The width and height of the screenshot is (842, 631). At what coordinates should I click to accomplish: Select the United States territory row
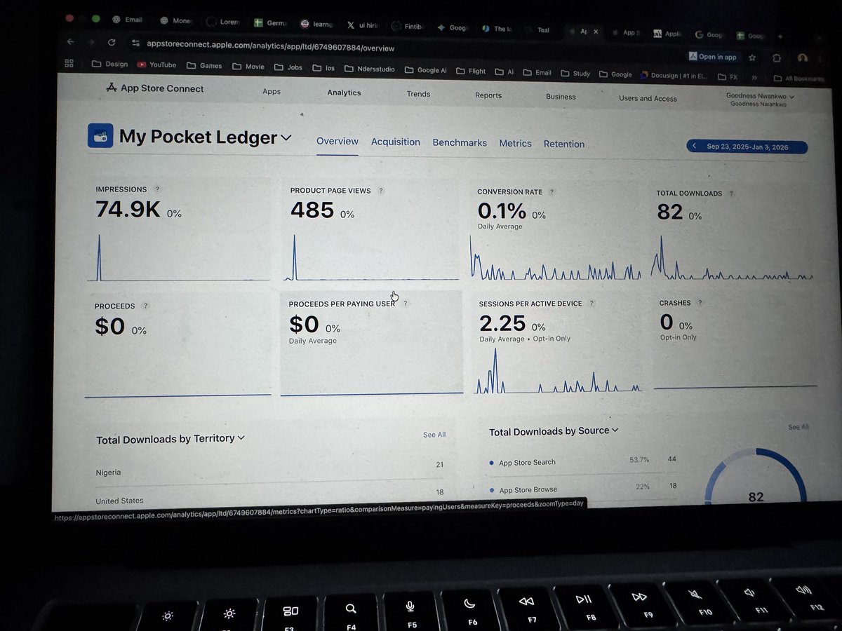(270, 497)
